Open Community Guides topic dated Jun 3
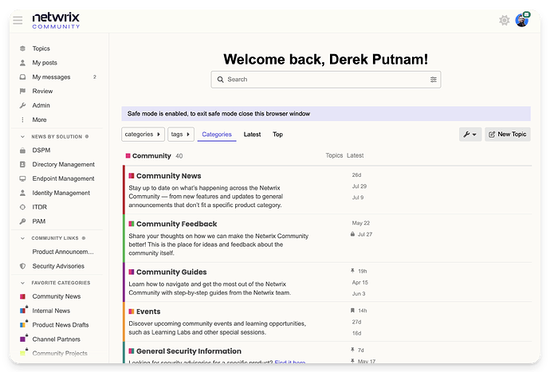 click(359, 293)
